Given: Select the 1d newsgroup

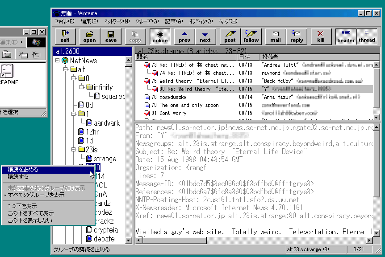Looking at the screenshot, I should (89, 141).
